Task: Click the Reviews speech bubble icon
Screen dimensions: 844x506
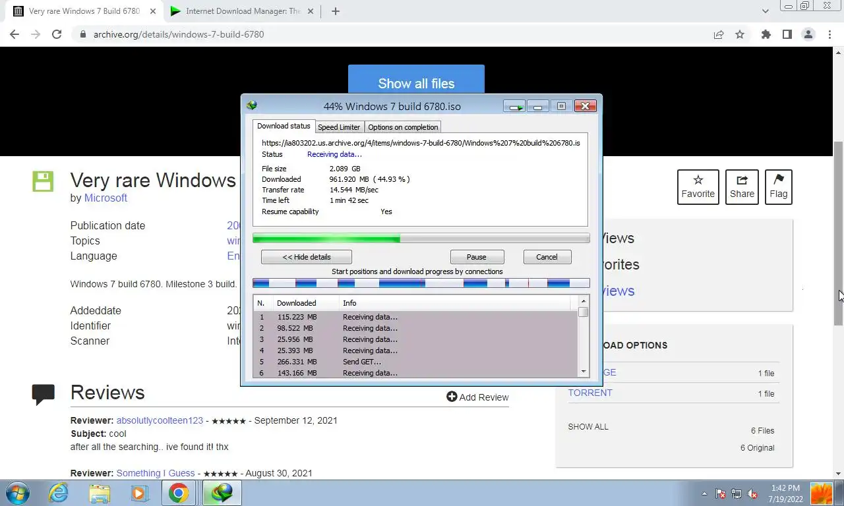Action: click(x=43, y=394)
